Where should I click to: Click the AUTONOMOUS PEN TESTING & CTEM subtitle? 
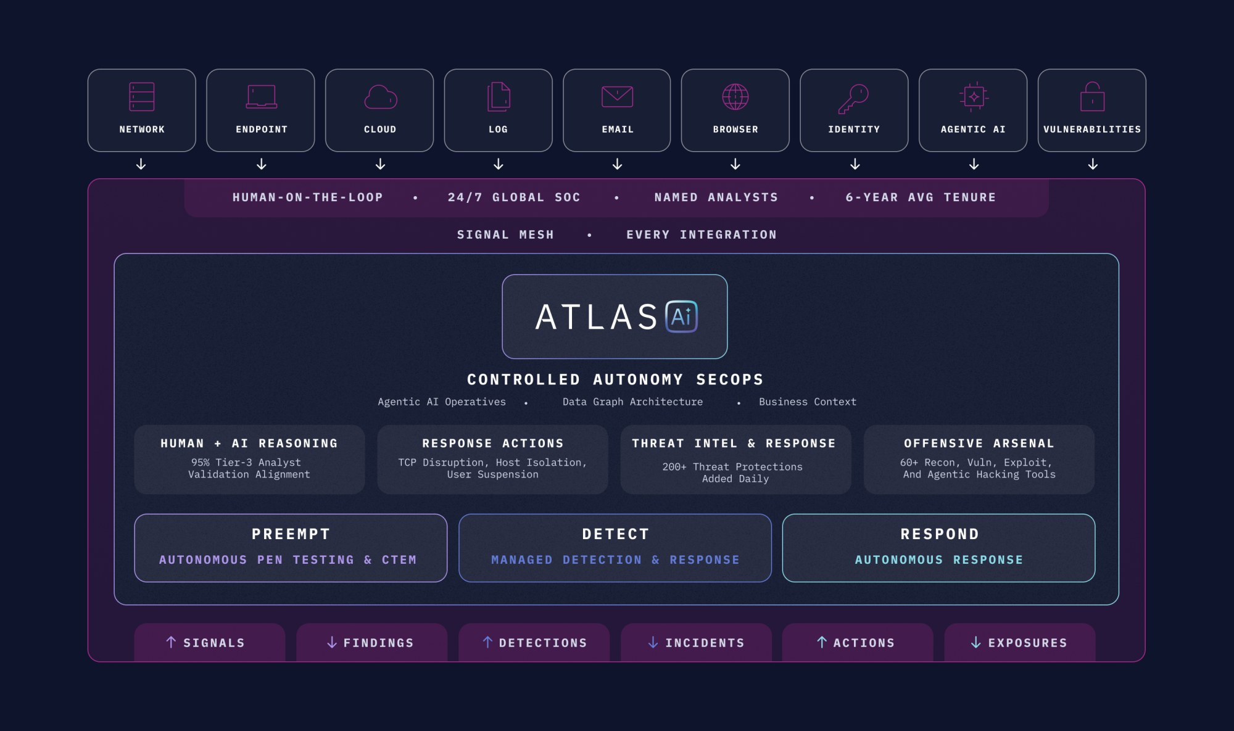click(288, 560)
